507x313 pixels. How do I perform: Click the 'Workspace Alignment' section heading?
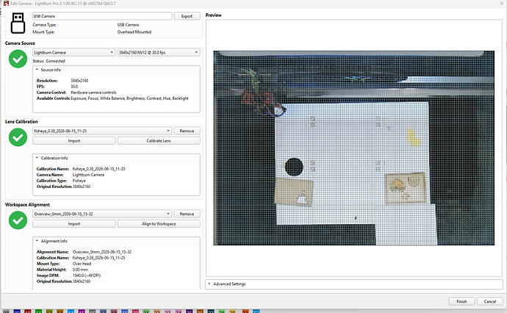(27, 205)
